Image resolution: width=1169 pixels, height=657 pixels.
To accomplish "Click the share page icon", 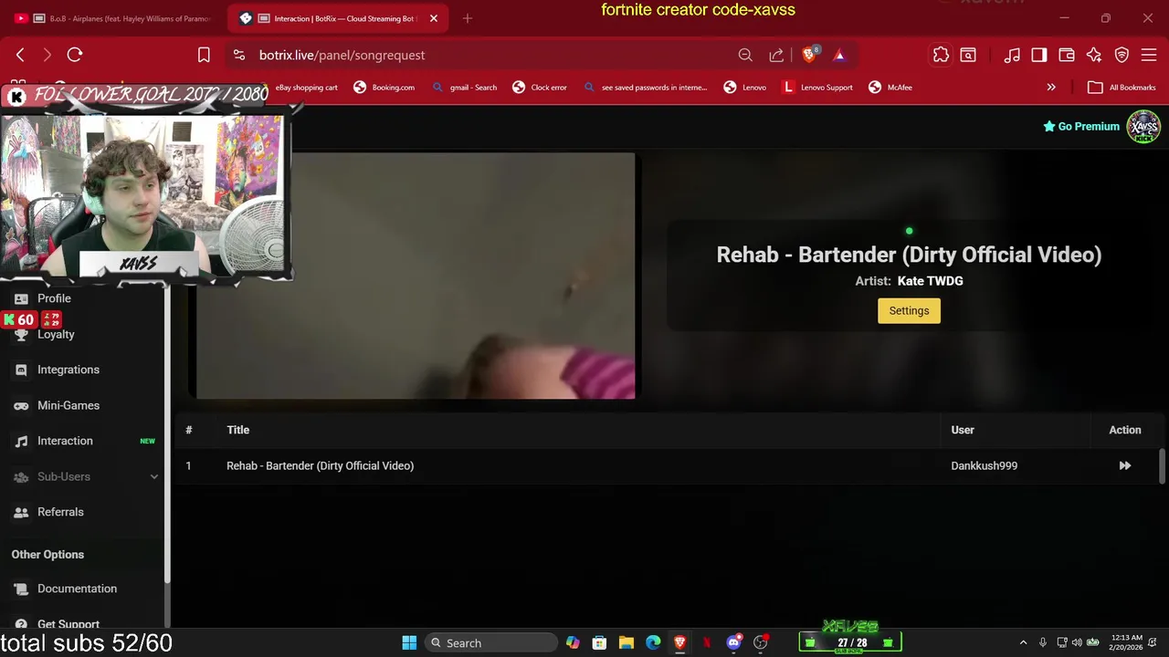I will coord(776,55).
